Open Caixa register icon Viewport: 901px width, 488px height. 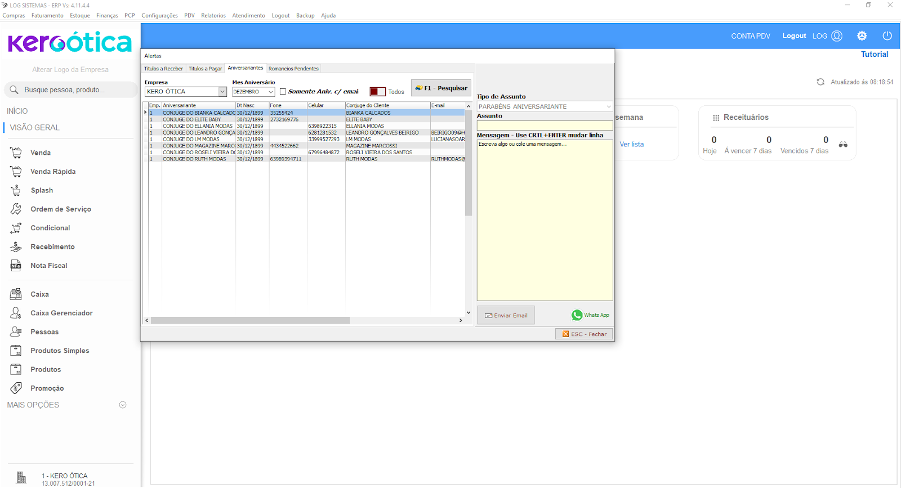pos(16,294)
